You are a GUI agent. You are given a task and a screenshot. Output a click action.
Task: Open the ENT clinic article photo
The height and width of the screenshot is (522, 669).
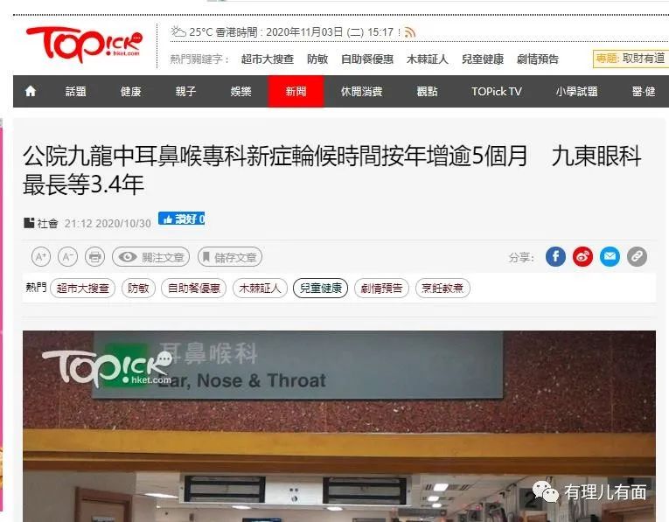click(x=339, y=426)
